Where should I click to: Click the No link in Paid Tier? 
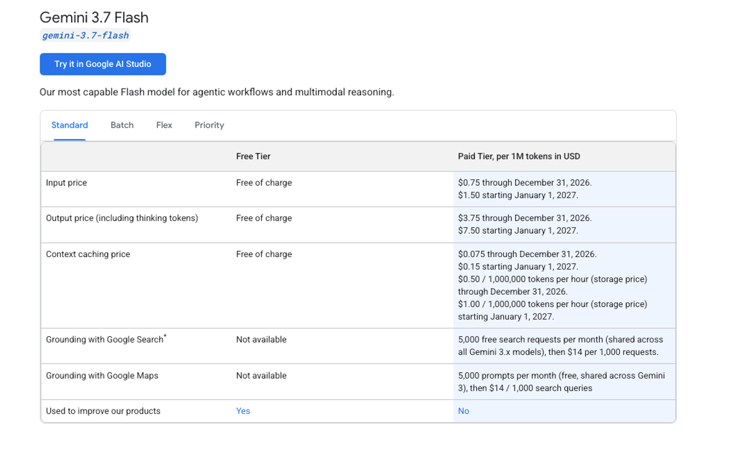[x=464, y=411]
